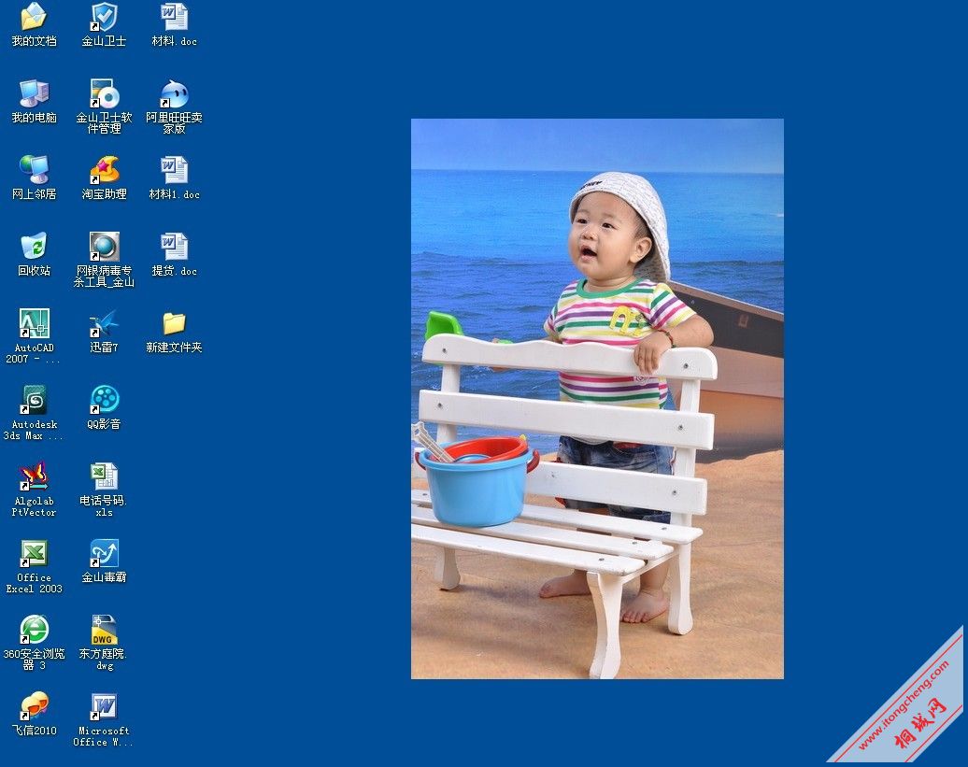Launch QQ影音 media player

tap(104, 400)
